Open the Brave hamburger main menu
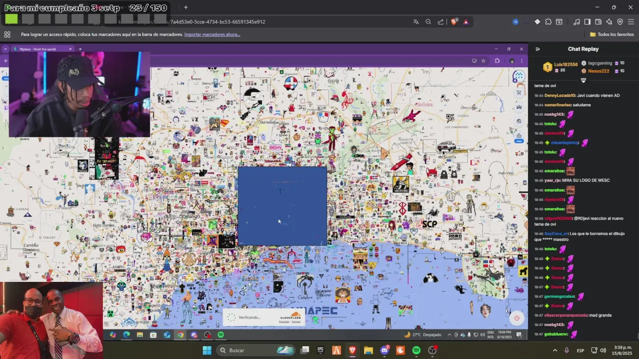This screenshot has width=639, height=359. click(x=631, y=22)
